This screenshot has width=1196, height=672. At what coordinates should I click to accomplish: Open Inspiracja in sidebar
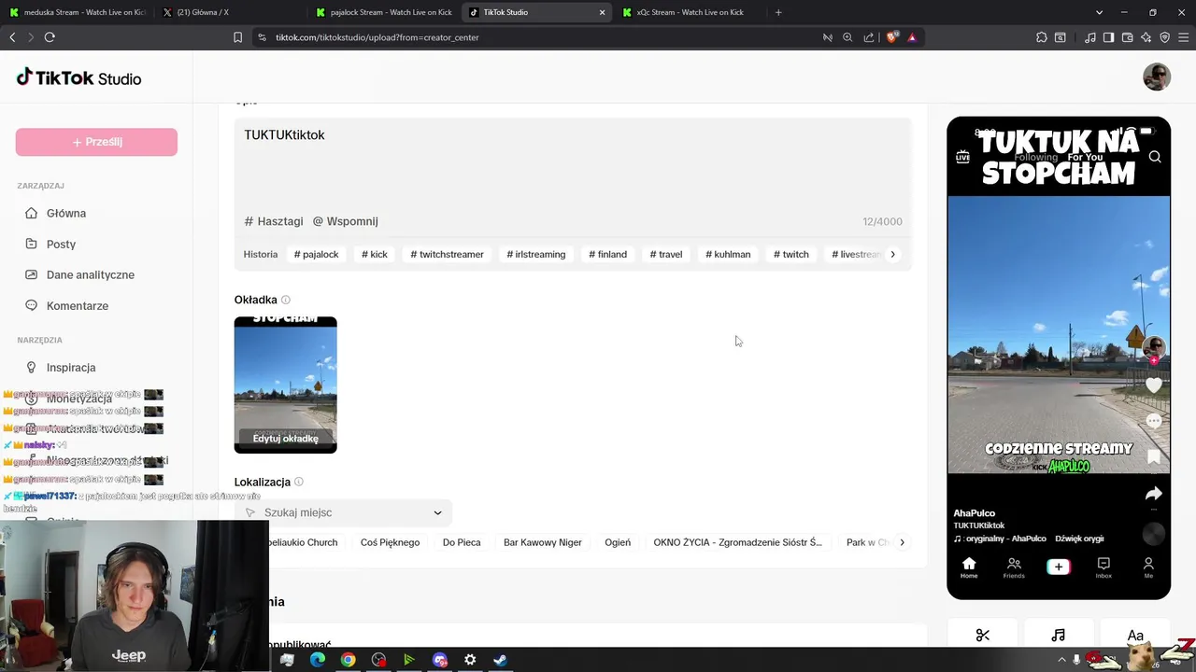pyautogui.click(x=71, y=367)
